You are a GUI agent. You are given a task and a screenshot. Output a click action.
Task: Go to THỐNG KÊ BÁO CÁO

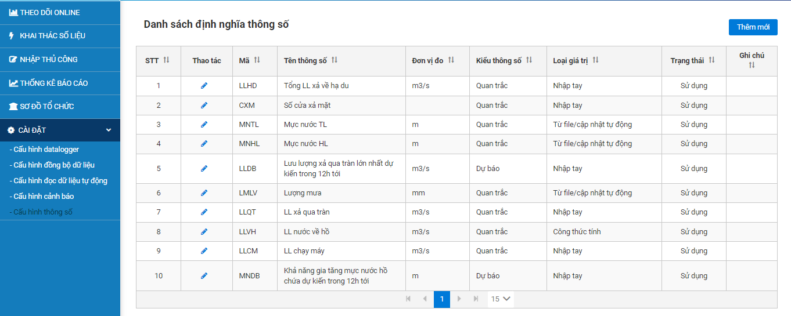[x=53, y=83]
